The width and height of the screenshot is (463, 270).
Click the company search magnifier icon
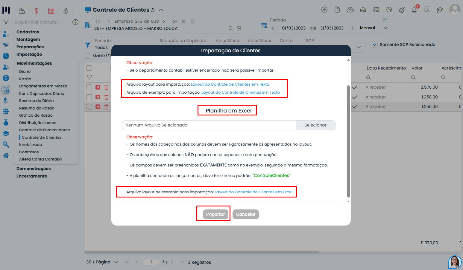(x=231, y=28)
